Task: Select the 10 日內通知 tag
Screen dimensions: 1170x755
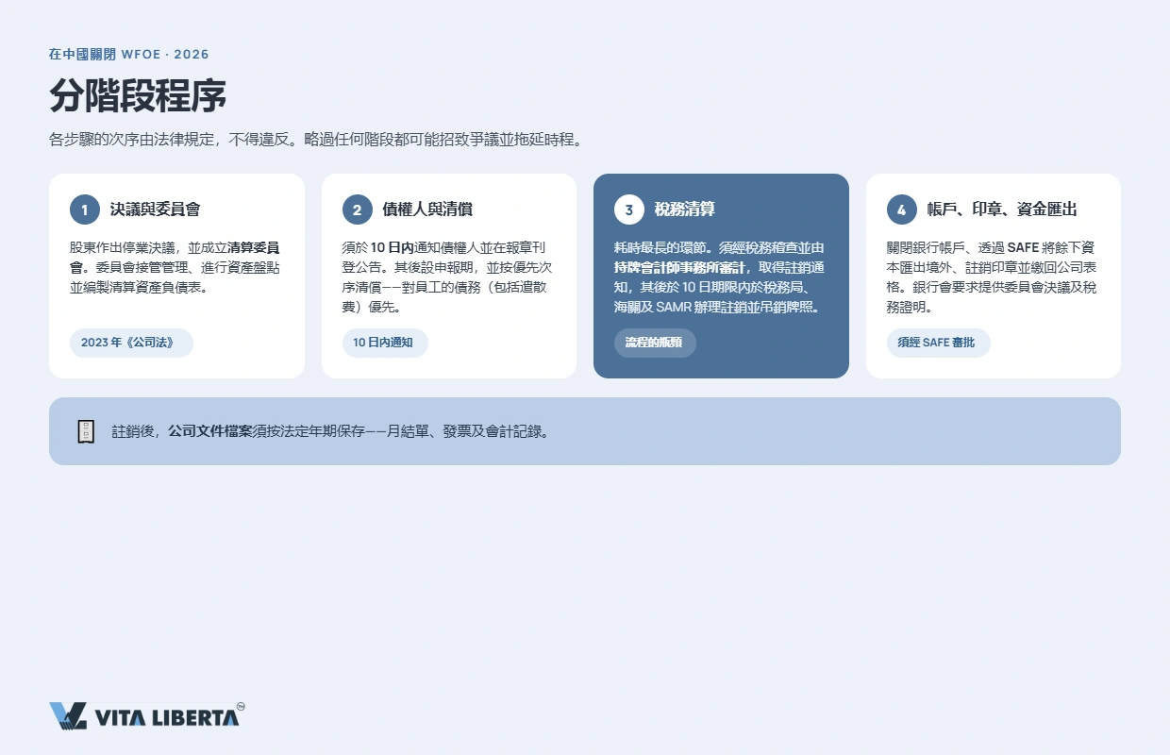Action: tap(385, 343)
